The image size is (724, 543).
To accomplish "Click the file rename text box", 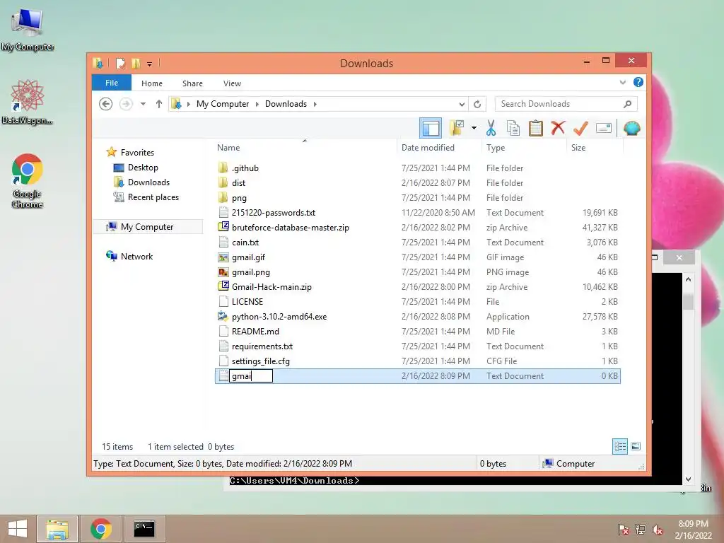I will pos(251,376).
